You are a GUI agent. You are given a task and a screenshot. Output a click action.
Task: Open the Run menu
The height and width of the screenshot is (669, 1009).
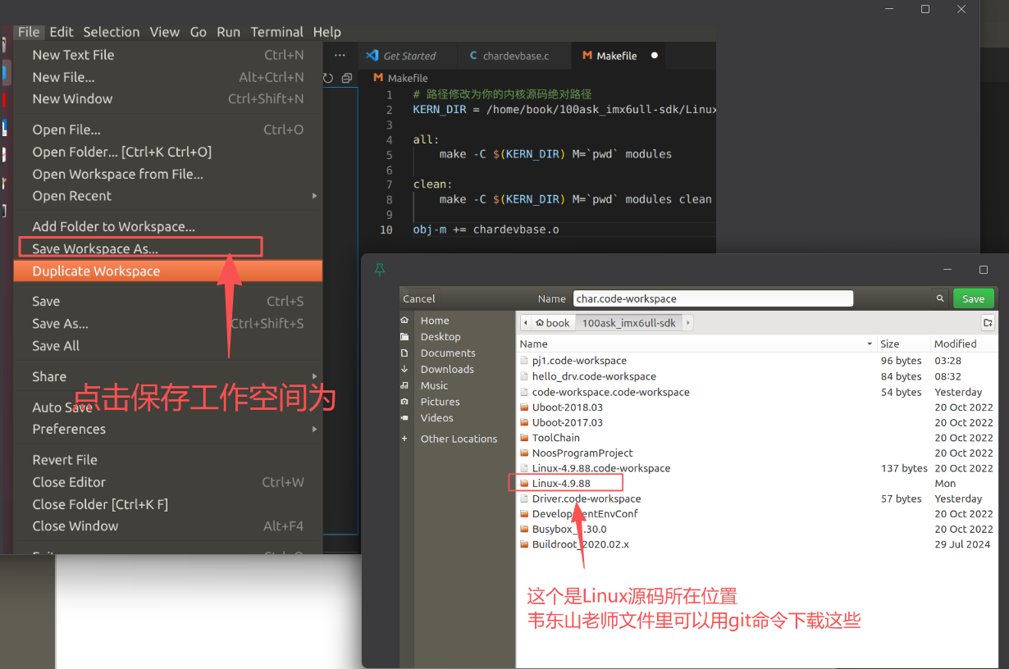coord(229,32)
